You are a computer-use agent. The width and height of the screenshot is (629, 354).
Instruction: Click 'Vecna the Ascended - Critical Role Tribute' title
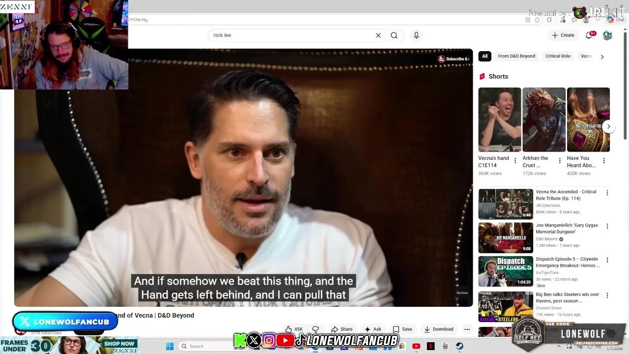click(566, 195)
